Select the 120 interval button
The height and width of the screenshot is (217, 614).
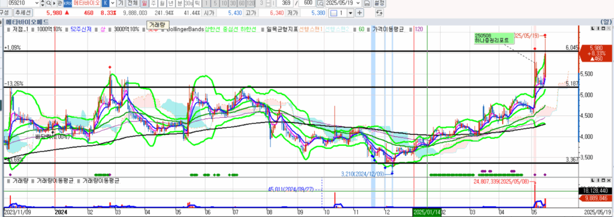pos(251,3)
